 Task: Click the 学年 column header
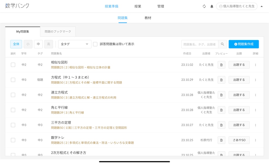coord(24,53)
